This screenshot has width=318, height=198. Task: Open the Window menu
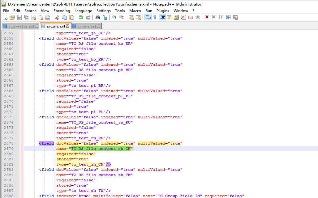point(181,11)
